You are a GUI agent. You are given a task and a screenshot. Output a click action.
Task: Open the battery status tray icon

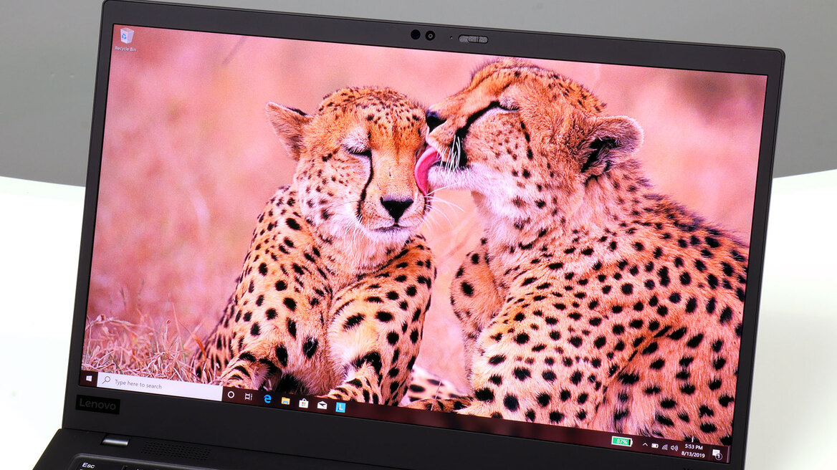pyautogui.click(x=654, y=446)
